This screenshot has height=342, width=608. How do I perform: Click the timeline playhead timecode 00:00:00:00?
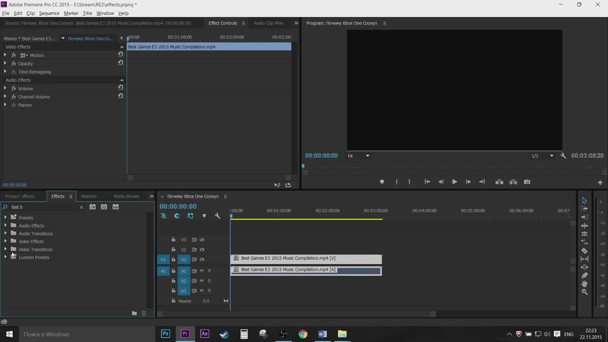178,206
